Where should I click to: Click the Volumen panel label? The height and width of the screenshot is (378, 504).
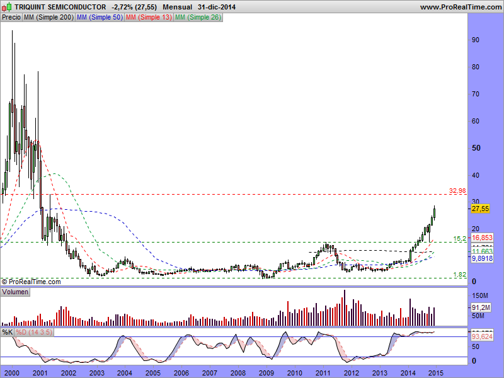coord(15,292)
